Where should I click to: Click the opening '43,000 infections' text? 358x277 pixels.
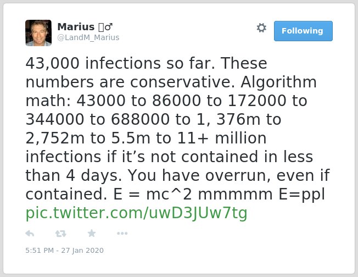(x=93, y=63)
